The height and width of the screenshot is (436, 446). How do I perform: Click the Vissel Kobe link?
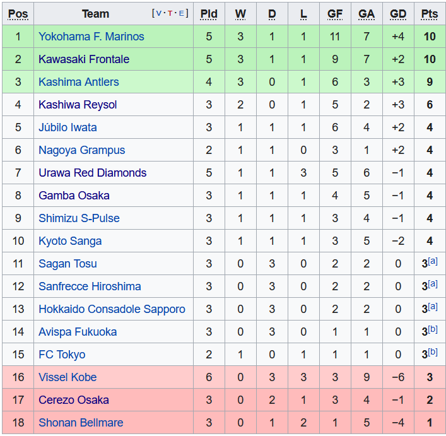click(x=67, y=377)
